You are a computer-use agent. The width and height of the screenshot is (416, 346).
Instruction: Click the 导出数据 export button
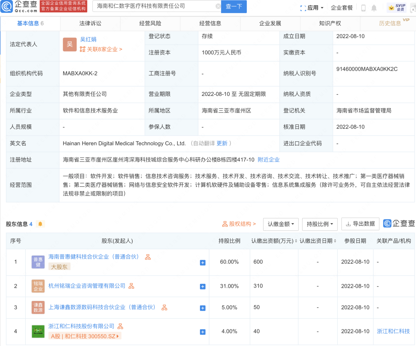pyautogui.click(x=360, y=224)
